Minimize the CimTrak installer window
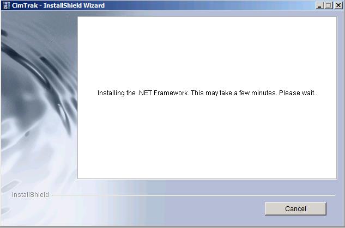The width and height of the screenshot is (345, 228). (319, 5)
